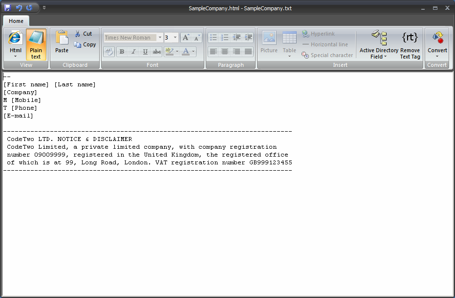The width and height of the screenshot is (455, 298).
Task: Close the SampleCompany editor window
Action: pos(447,8)
